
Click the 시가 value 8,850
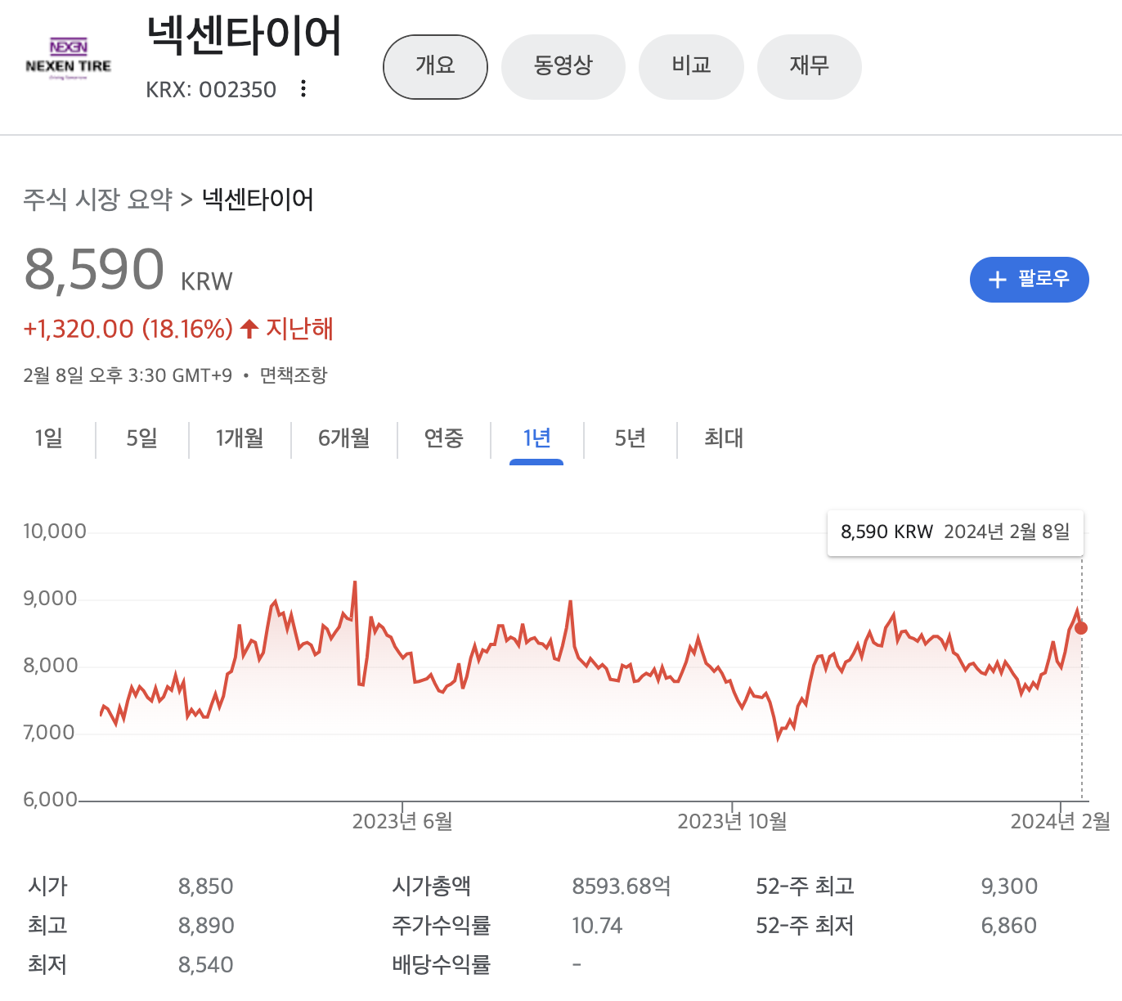click(206, 887)
